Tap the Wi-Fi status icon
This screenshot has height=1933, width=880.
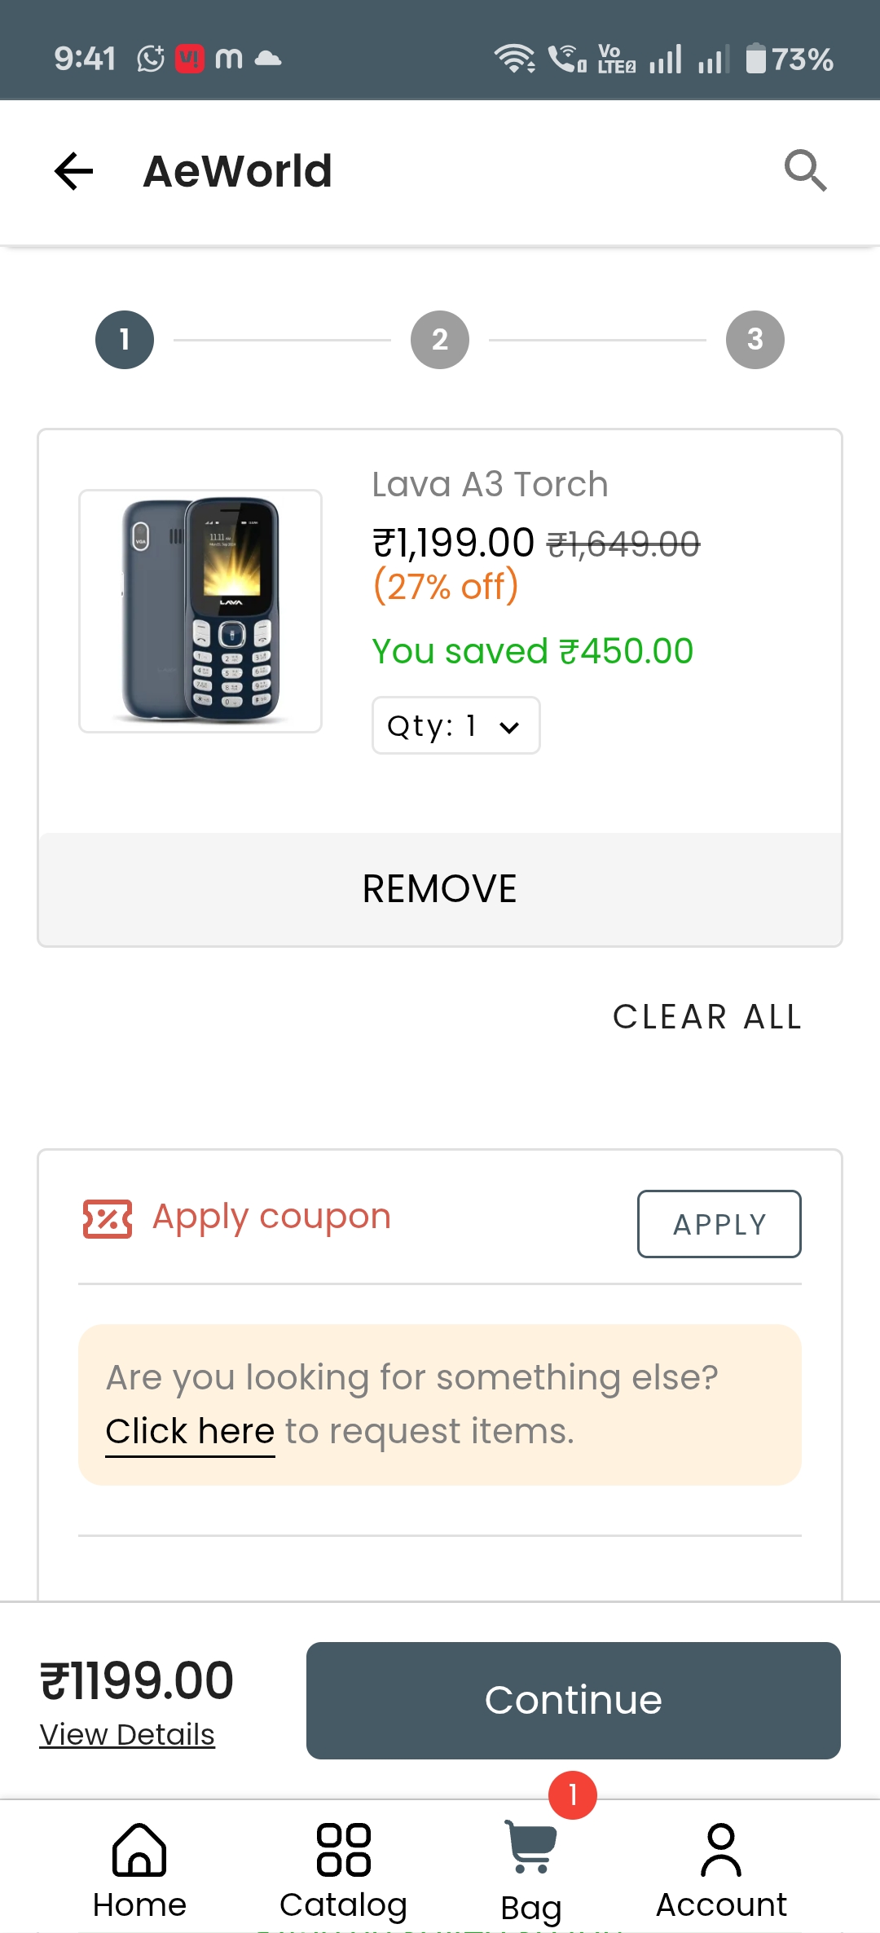pos(514,59)
